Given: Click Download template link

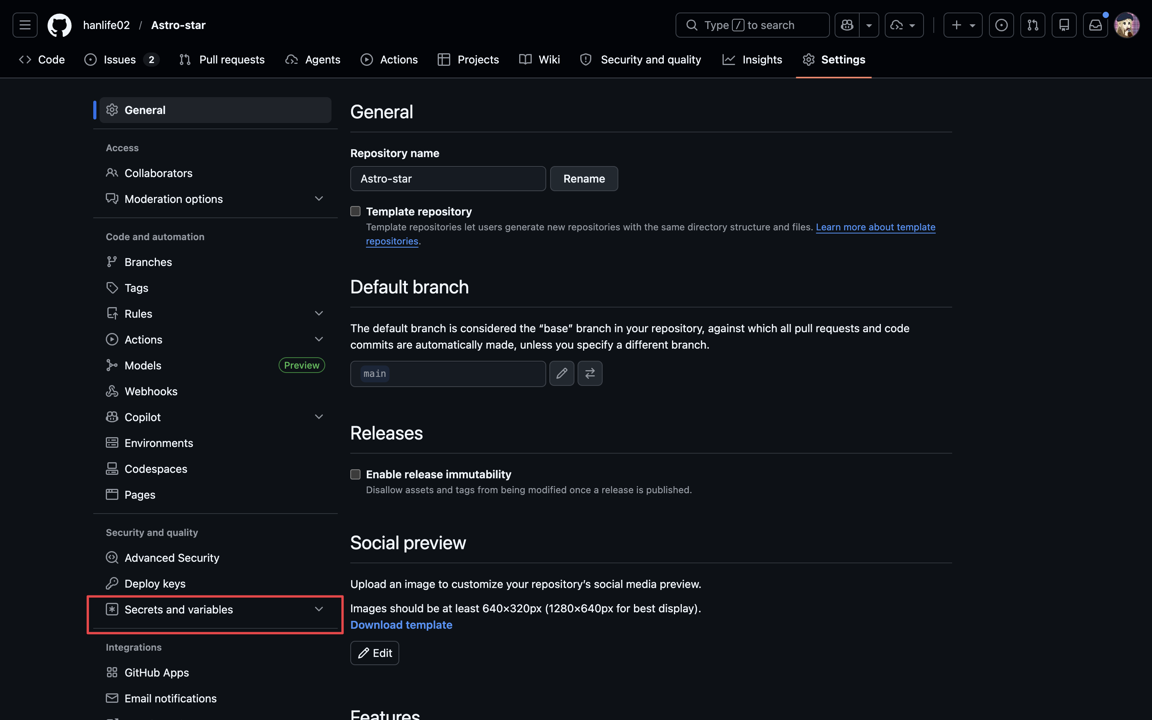Looking at the screenshot, I should (402, 625).
